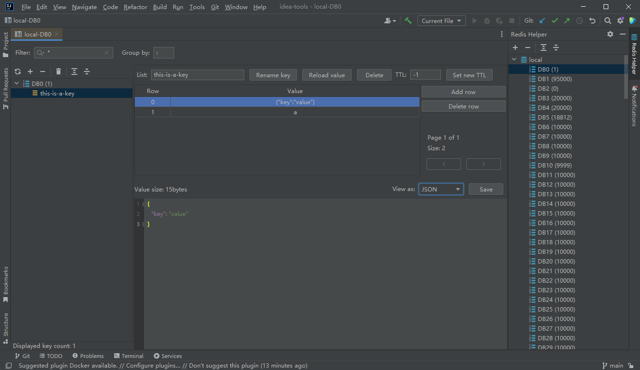
Task: Select row 1 with value a
Action: (277, 112)
